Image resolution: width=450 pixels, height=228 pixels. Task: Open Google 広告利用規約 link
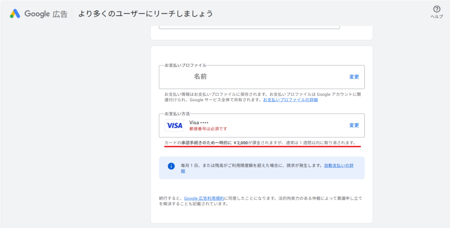pos(204,198)
